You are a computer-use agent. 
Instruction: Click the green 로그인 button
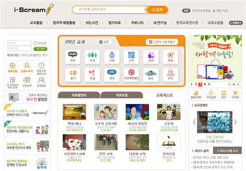click(x=41, y=49)
